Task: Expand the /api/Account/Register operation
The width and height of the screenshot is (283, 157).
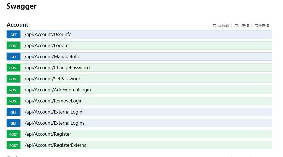Action: click(x=48, y=134)
